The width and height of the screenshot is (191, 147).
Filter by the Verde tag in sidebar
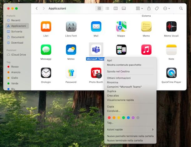17,84
